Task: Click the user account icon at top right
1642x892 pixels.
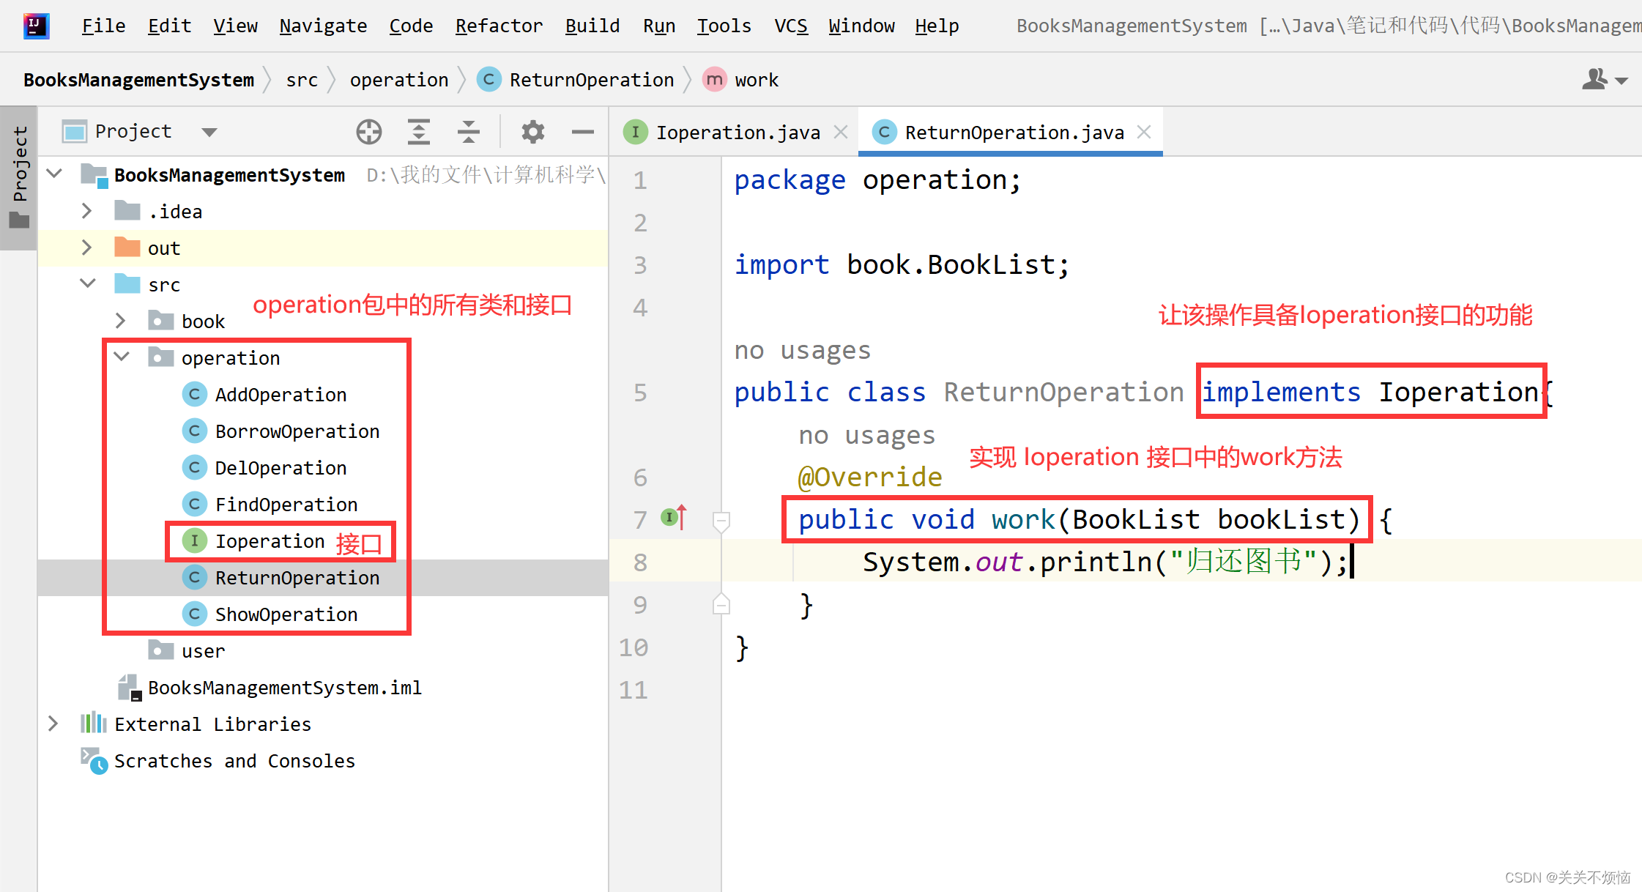Action: [1595, 79]
